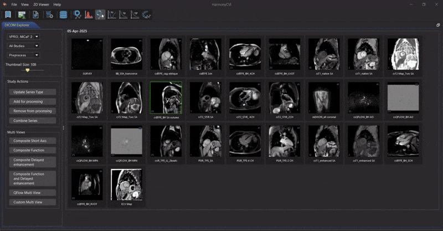
Task: Open the View menu
Action: (25, 4)
